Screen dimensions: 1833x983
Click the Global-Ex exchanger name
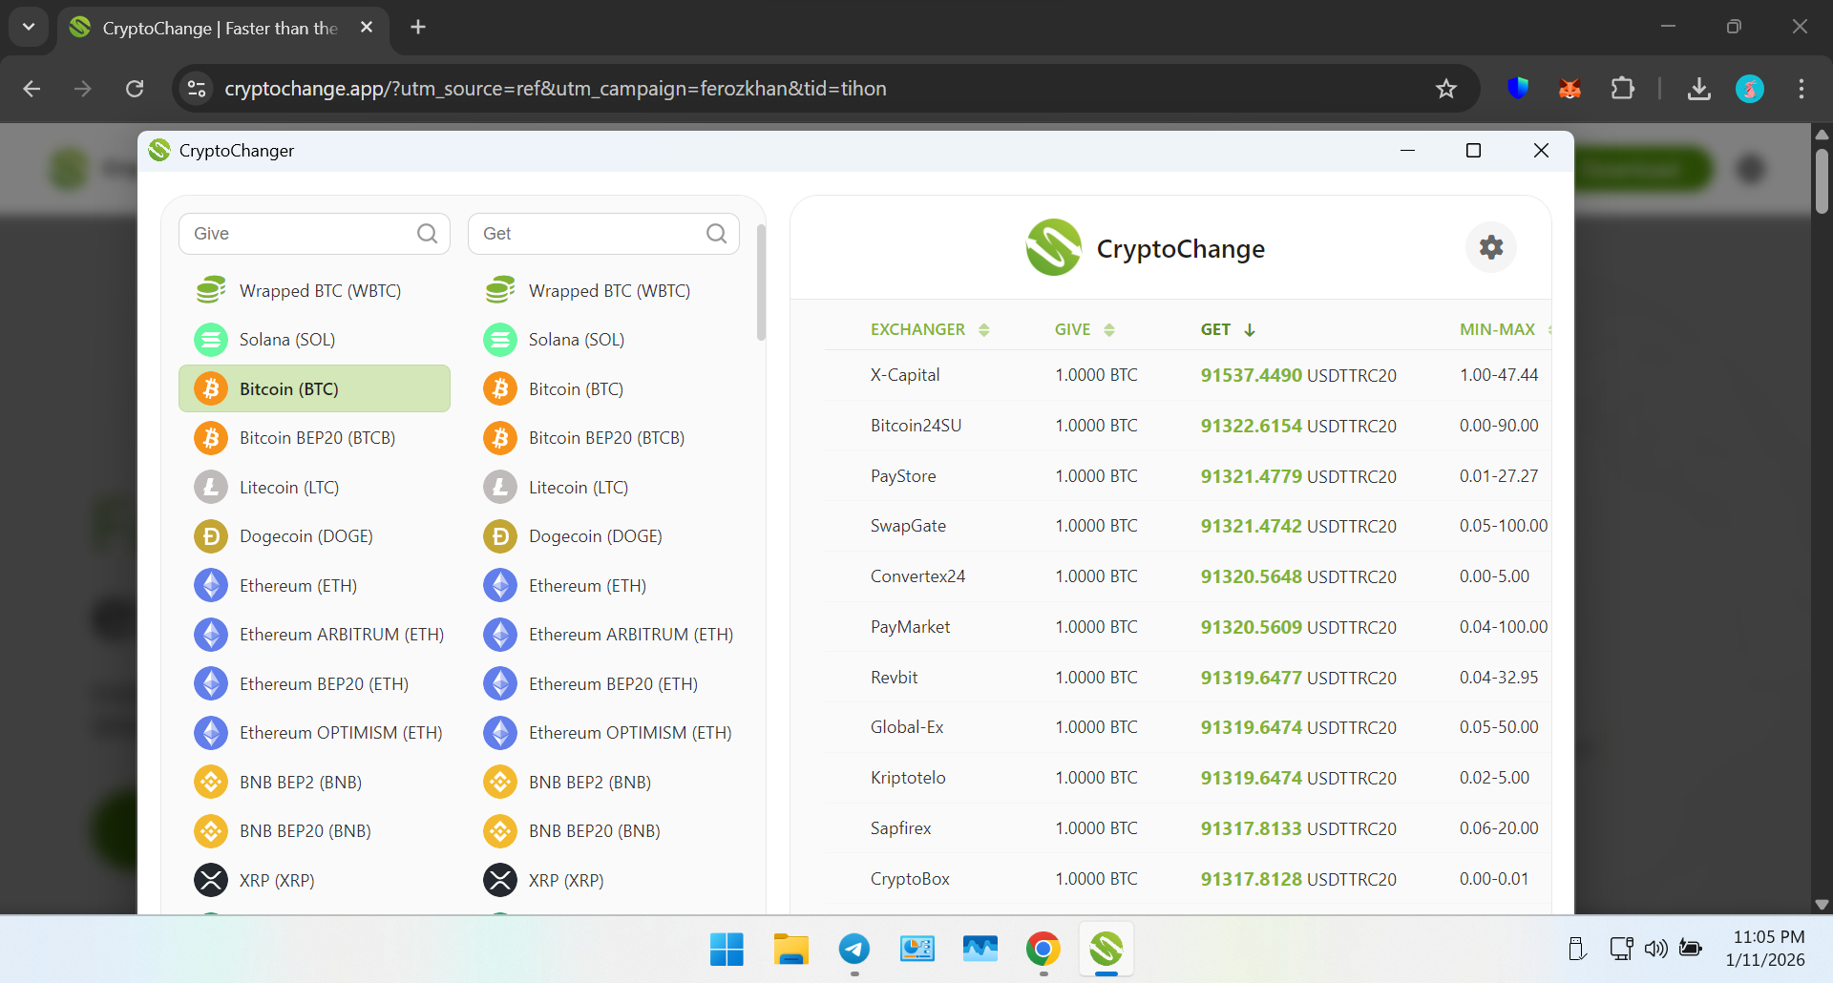(x=907, y=727)
